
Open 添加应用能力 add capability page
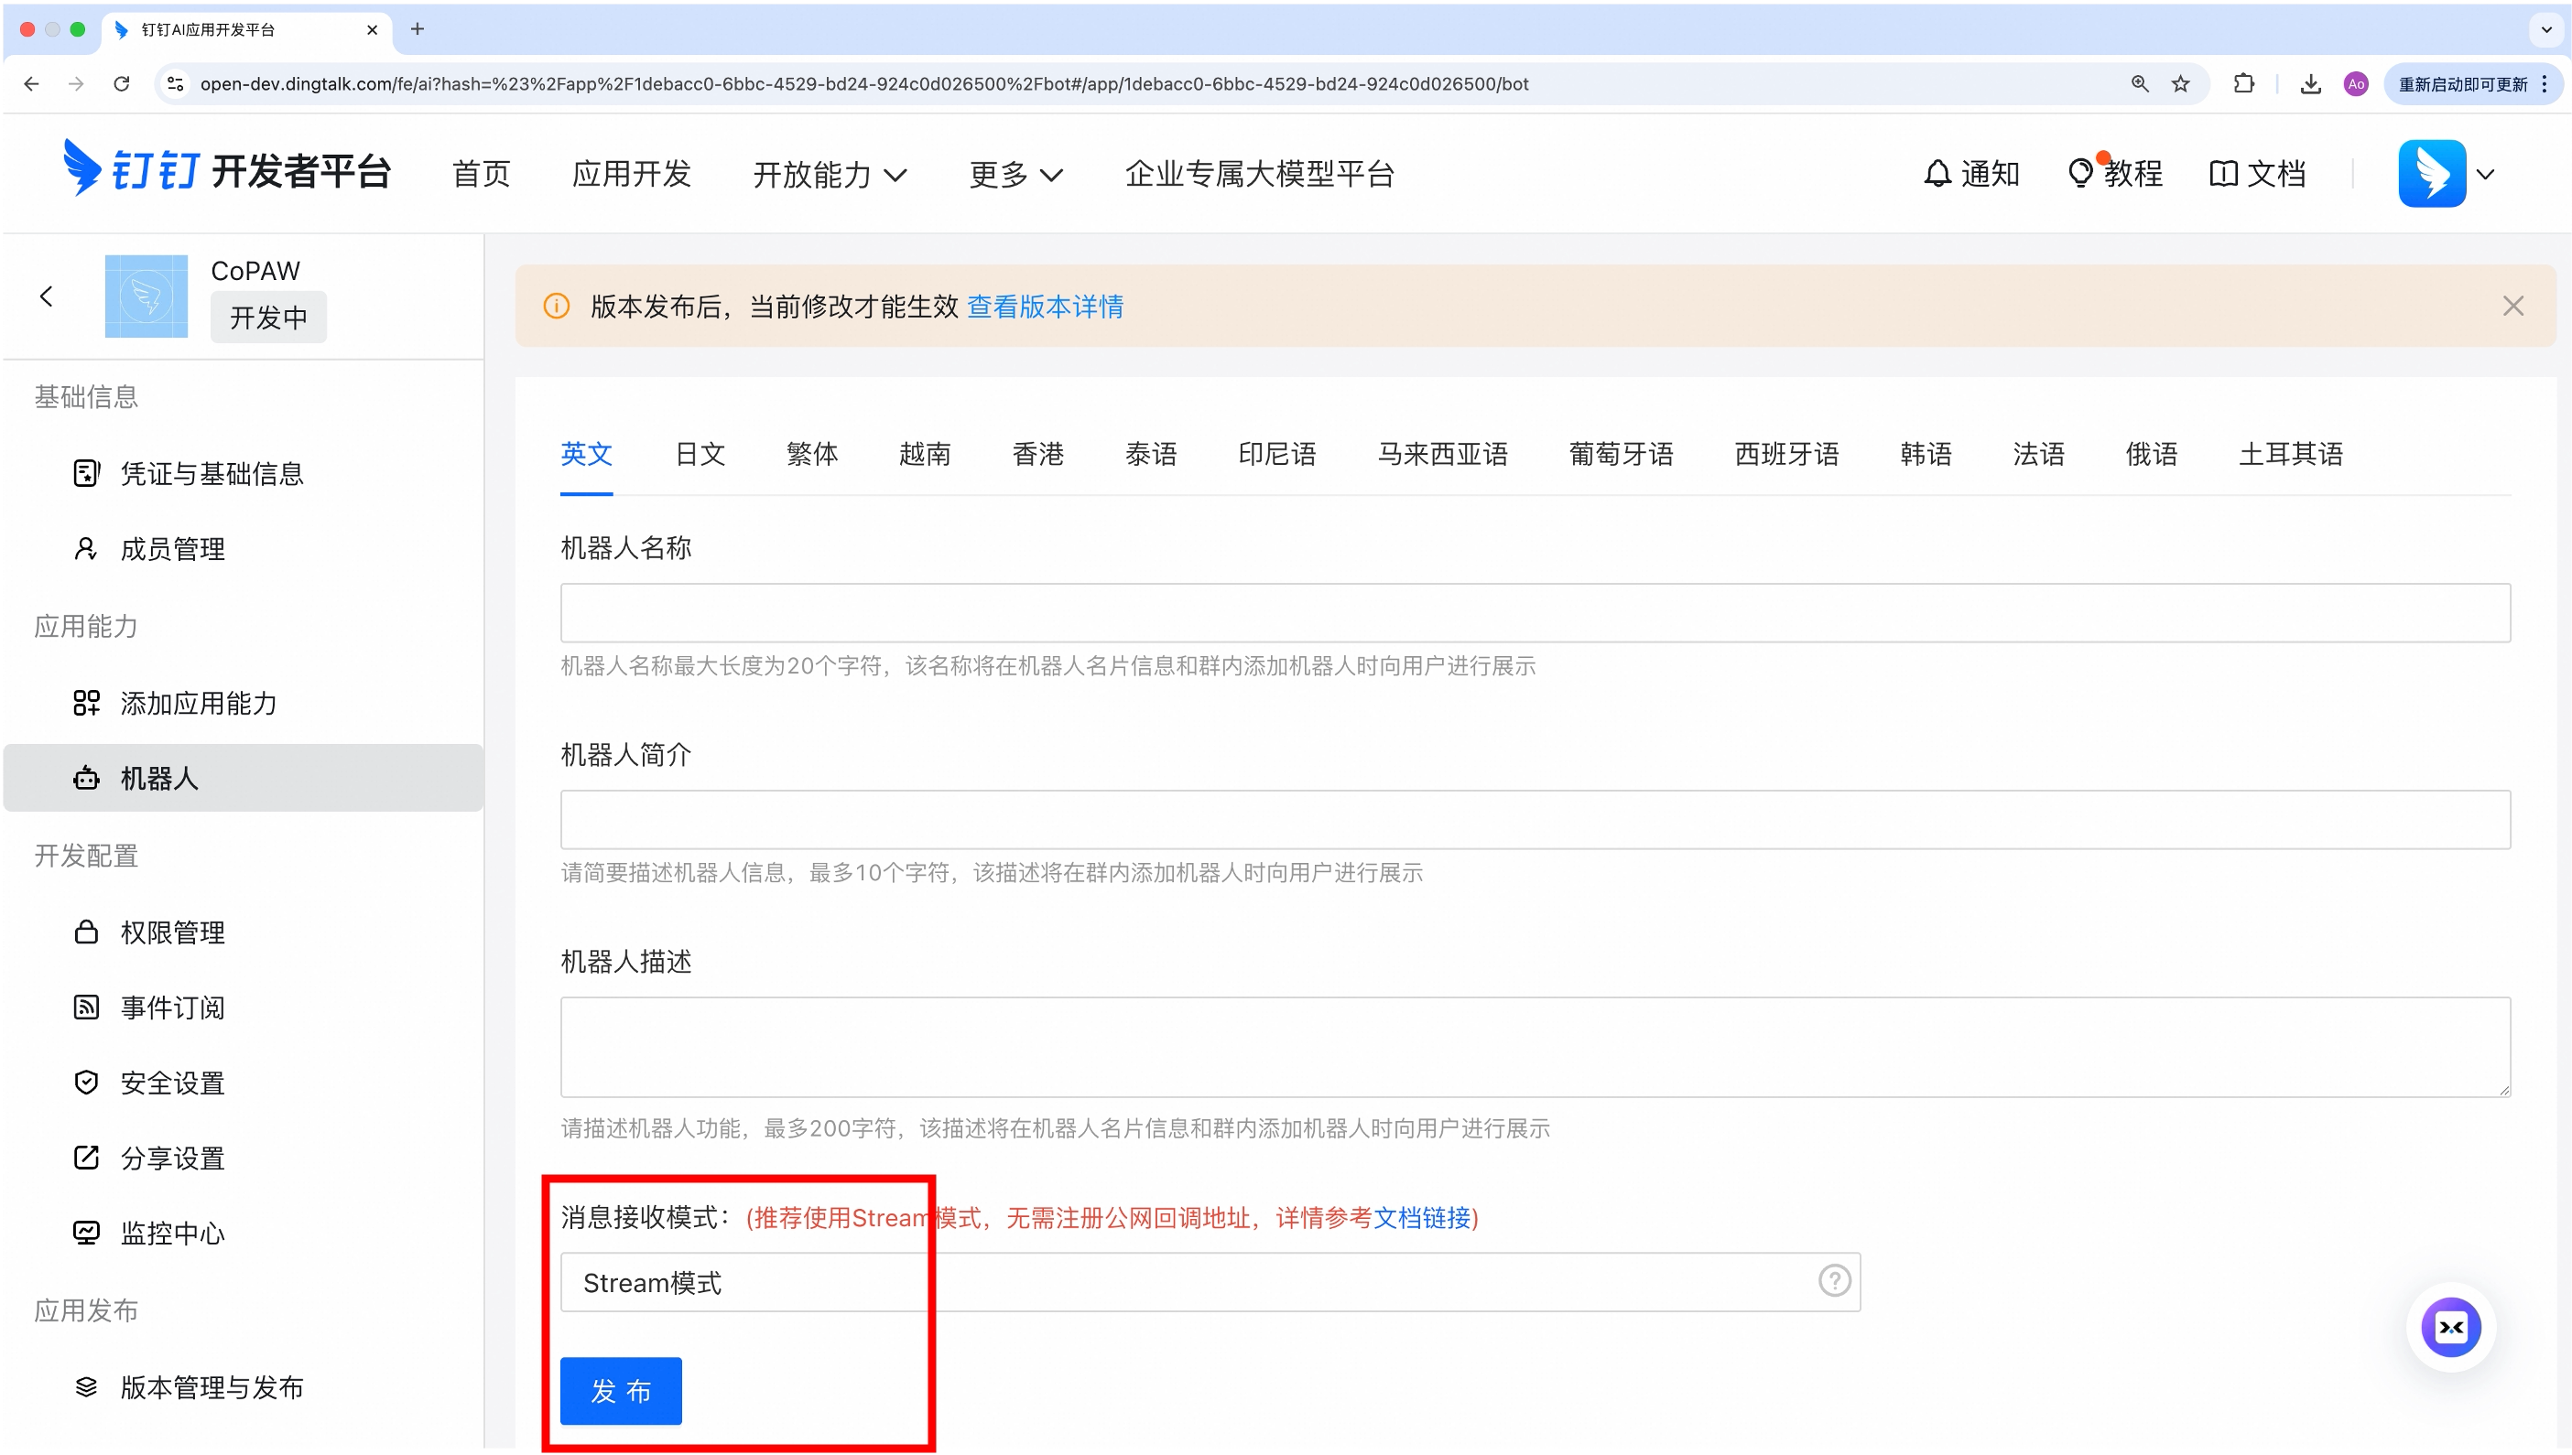198,703
